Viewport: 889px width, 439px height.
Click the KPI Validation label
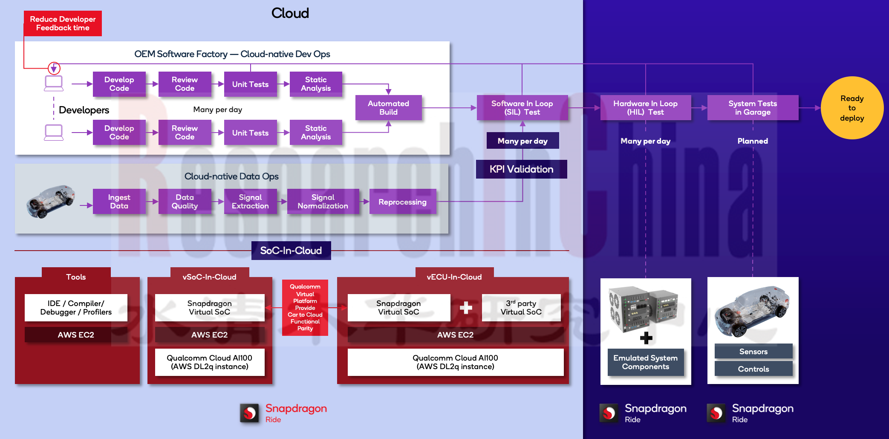click(x=522, y=169)
